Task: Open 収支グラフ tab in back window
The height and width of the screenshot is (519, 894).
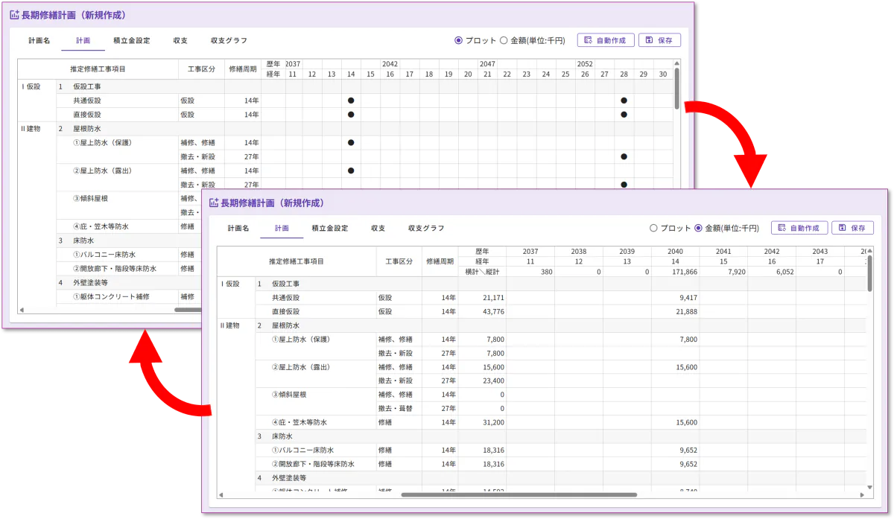Action: (229, 40)
